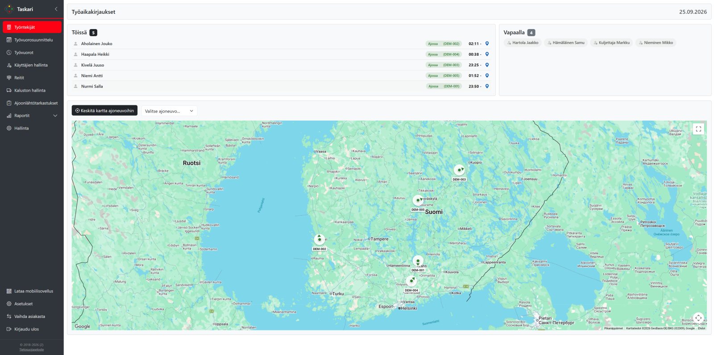Viewport: 714px width, 355px height.
Task: Click the Reitit signpost icon
Action: click(x=9, y=78)
